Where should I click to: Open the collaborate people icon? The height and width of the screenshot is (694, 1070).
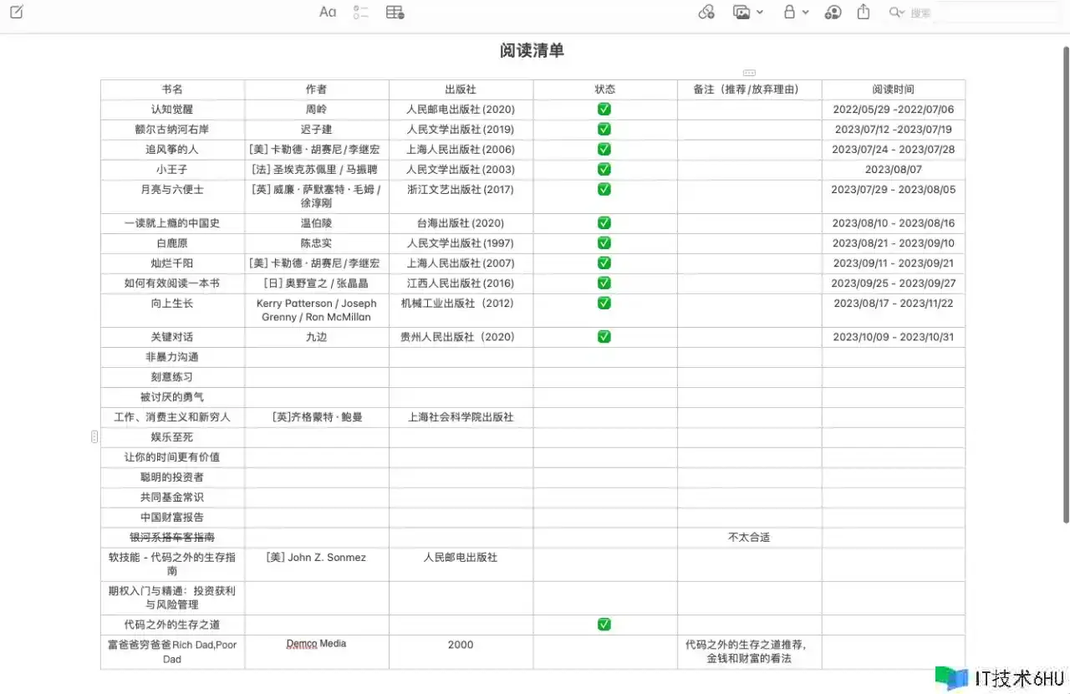833,12
